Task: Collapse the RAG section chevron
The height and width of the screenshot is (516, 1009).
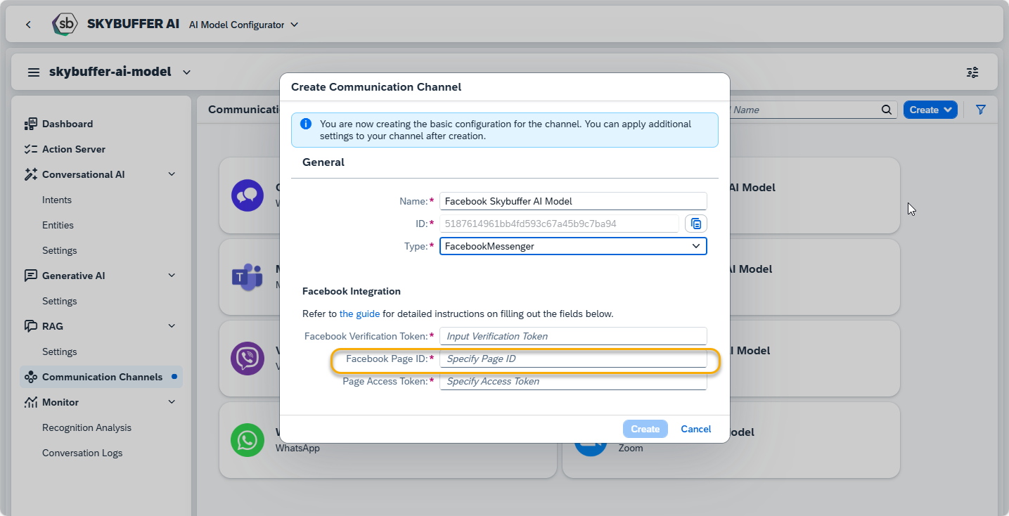Action: pyautogui.click(x=172, y=326)
